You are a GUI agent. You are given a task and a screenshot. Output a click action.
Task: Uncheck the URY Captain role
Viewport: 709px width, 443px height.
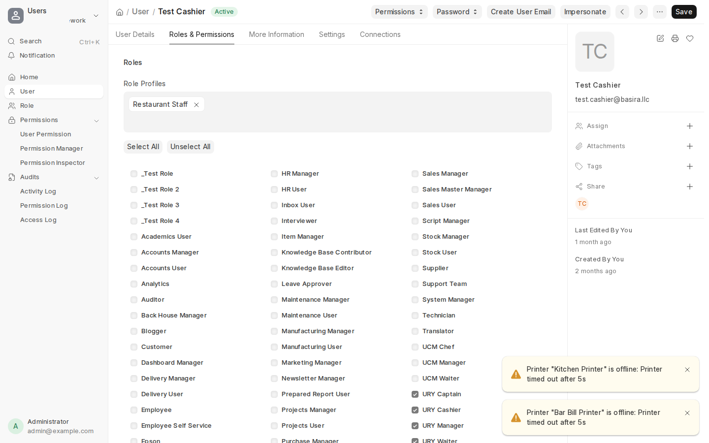click(x=415, y=394)
